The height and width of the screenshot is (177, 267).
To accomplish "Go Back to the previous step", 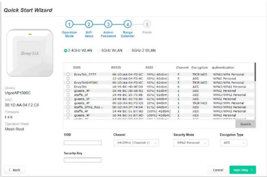I will click(14, 170).
